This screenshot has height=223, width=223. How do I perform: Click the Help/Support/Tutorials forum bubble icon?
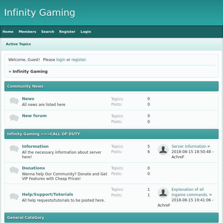pos(14,196)
